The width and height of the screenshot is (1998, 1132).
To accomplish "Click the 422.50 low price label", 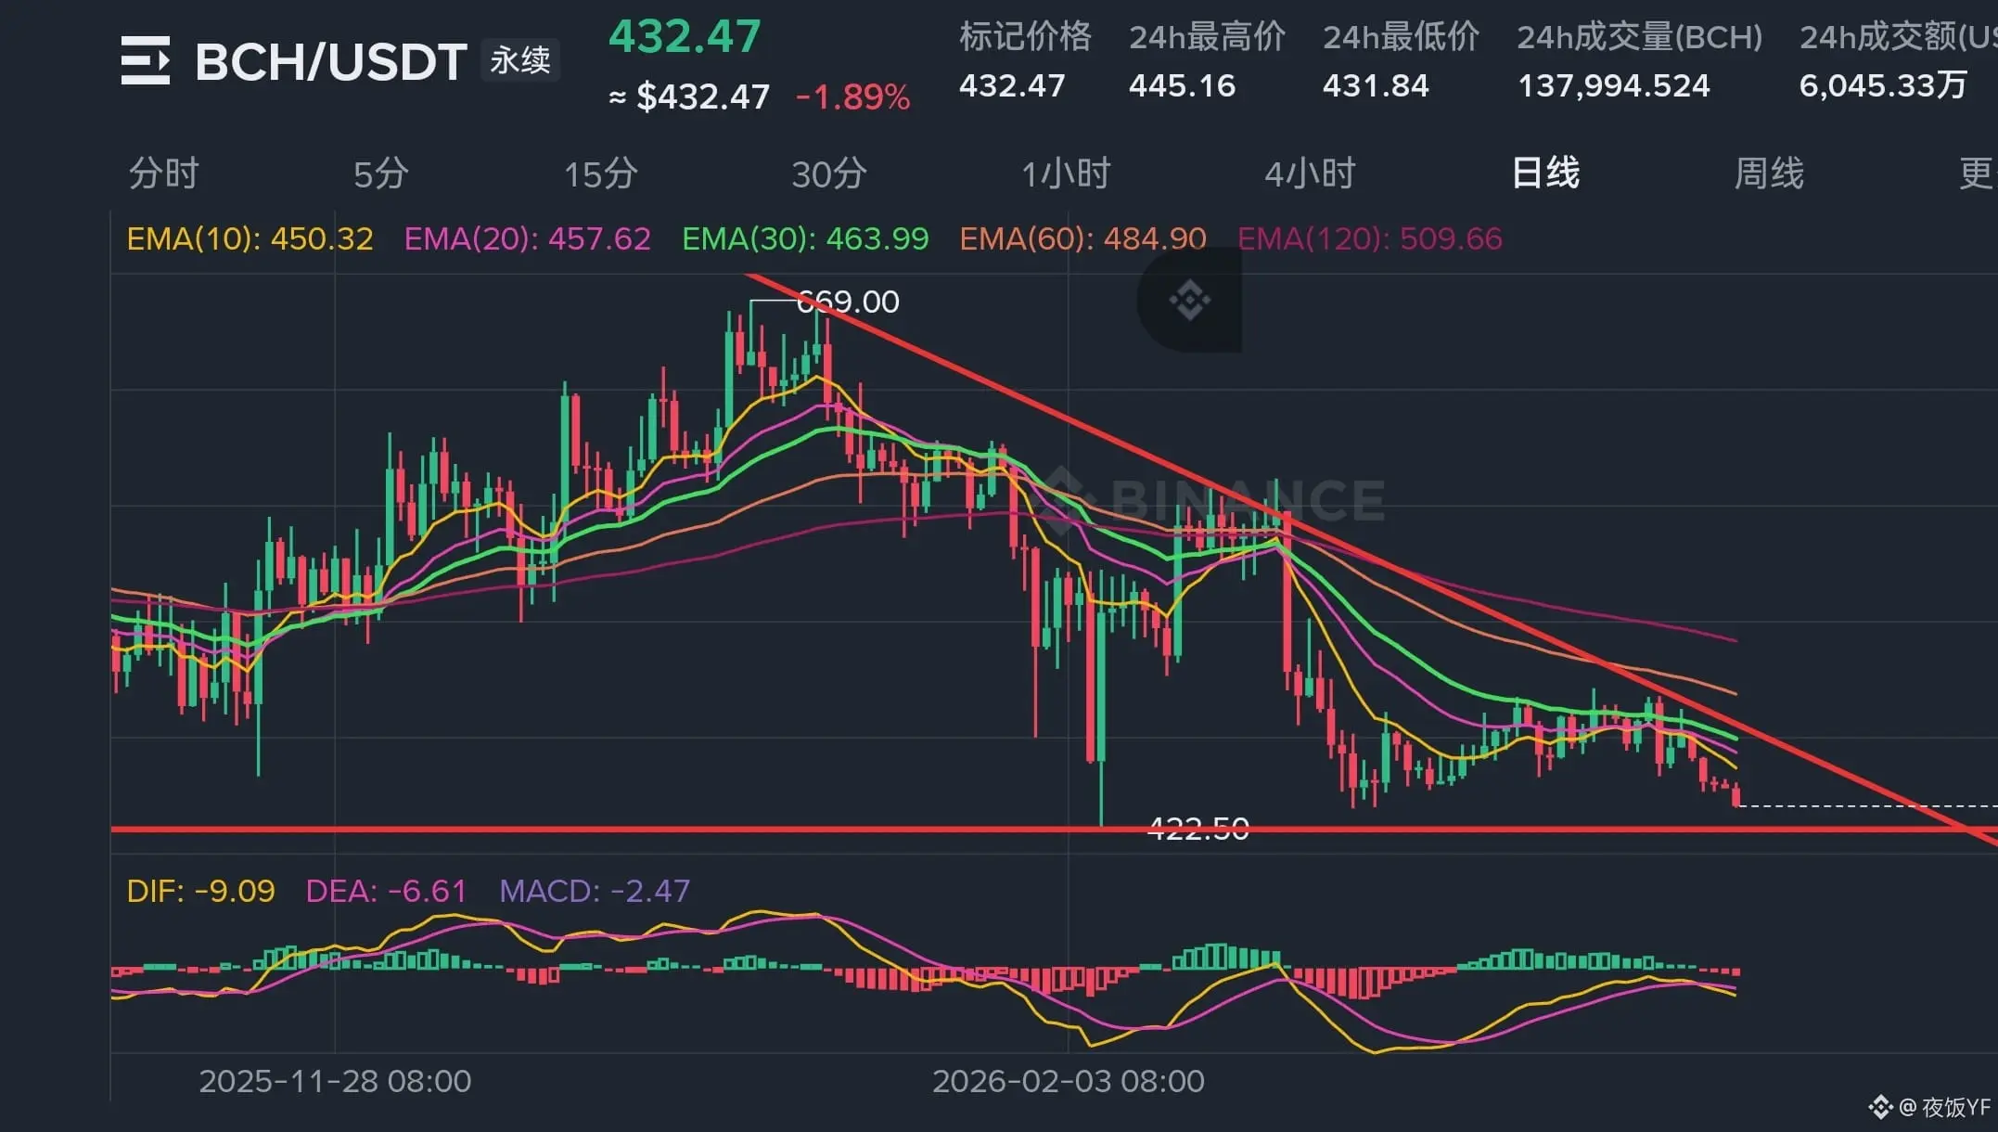I will [x=1198, y=828].
